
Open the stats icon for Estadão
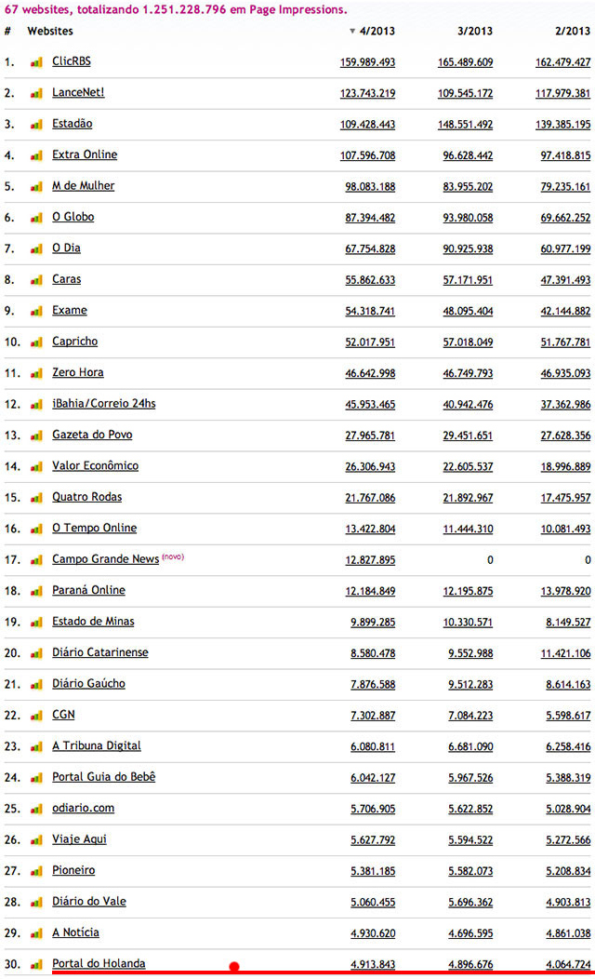pyautogui.click(x=36, y=125)
